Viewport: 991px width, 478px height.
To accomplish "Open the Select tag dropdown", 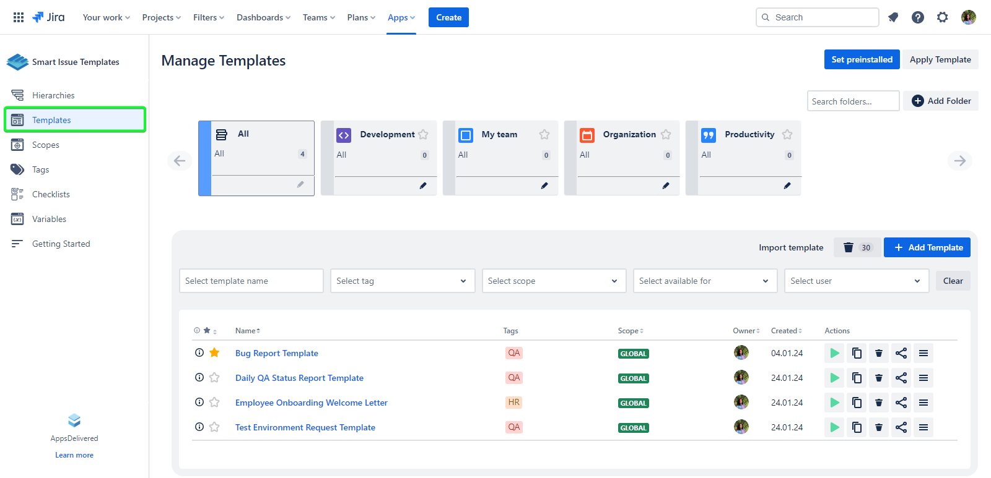I will coord(402,281).
